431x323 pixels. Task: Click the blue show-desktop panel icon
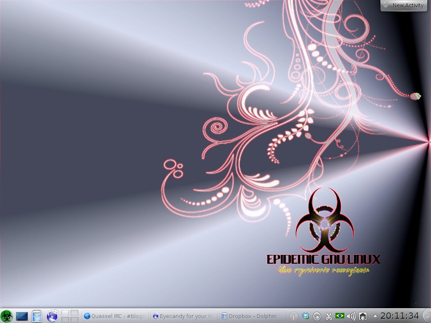[x=22, y=316]
